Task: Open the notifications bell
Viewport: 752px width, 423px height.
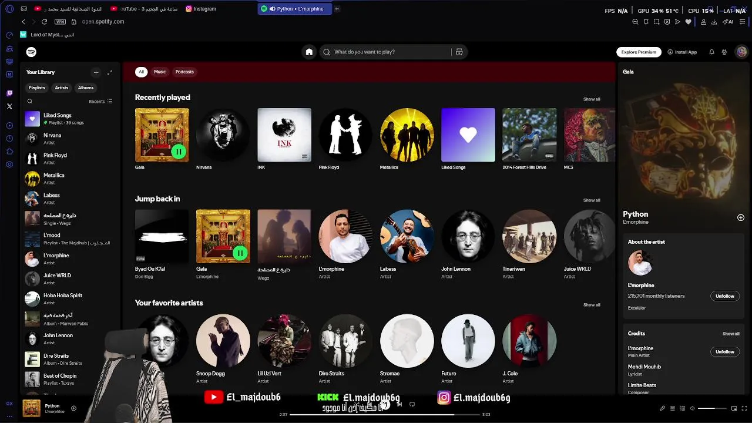Action: 711,52
